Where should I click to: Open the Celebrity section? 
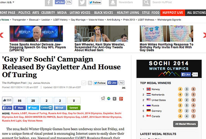coord(48,13)
